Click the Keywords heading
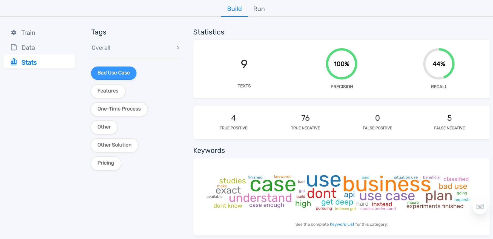The width and height of the screenshot is (493, 239). pyautogui.click(x=209, y=151)
